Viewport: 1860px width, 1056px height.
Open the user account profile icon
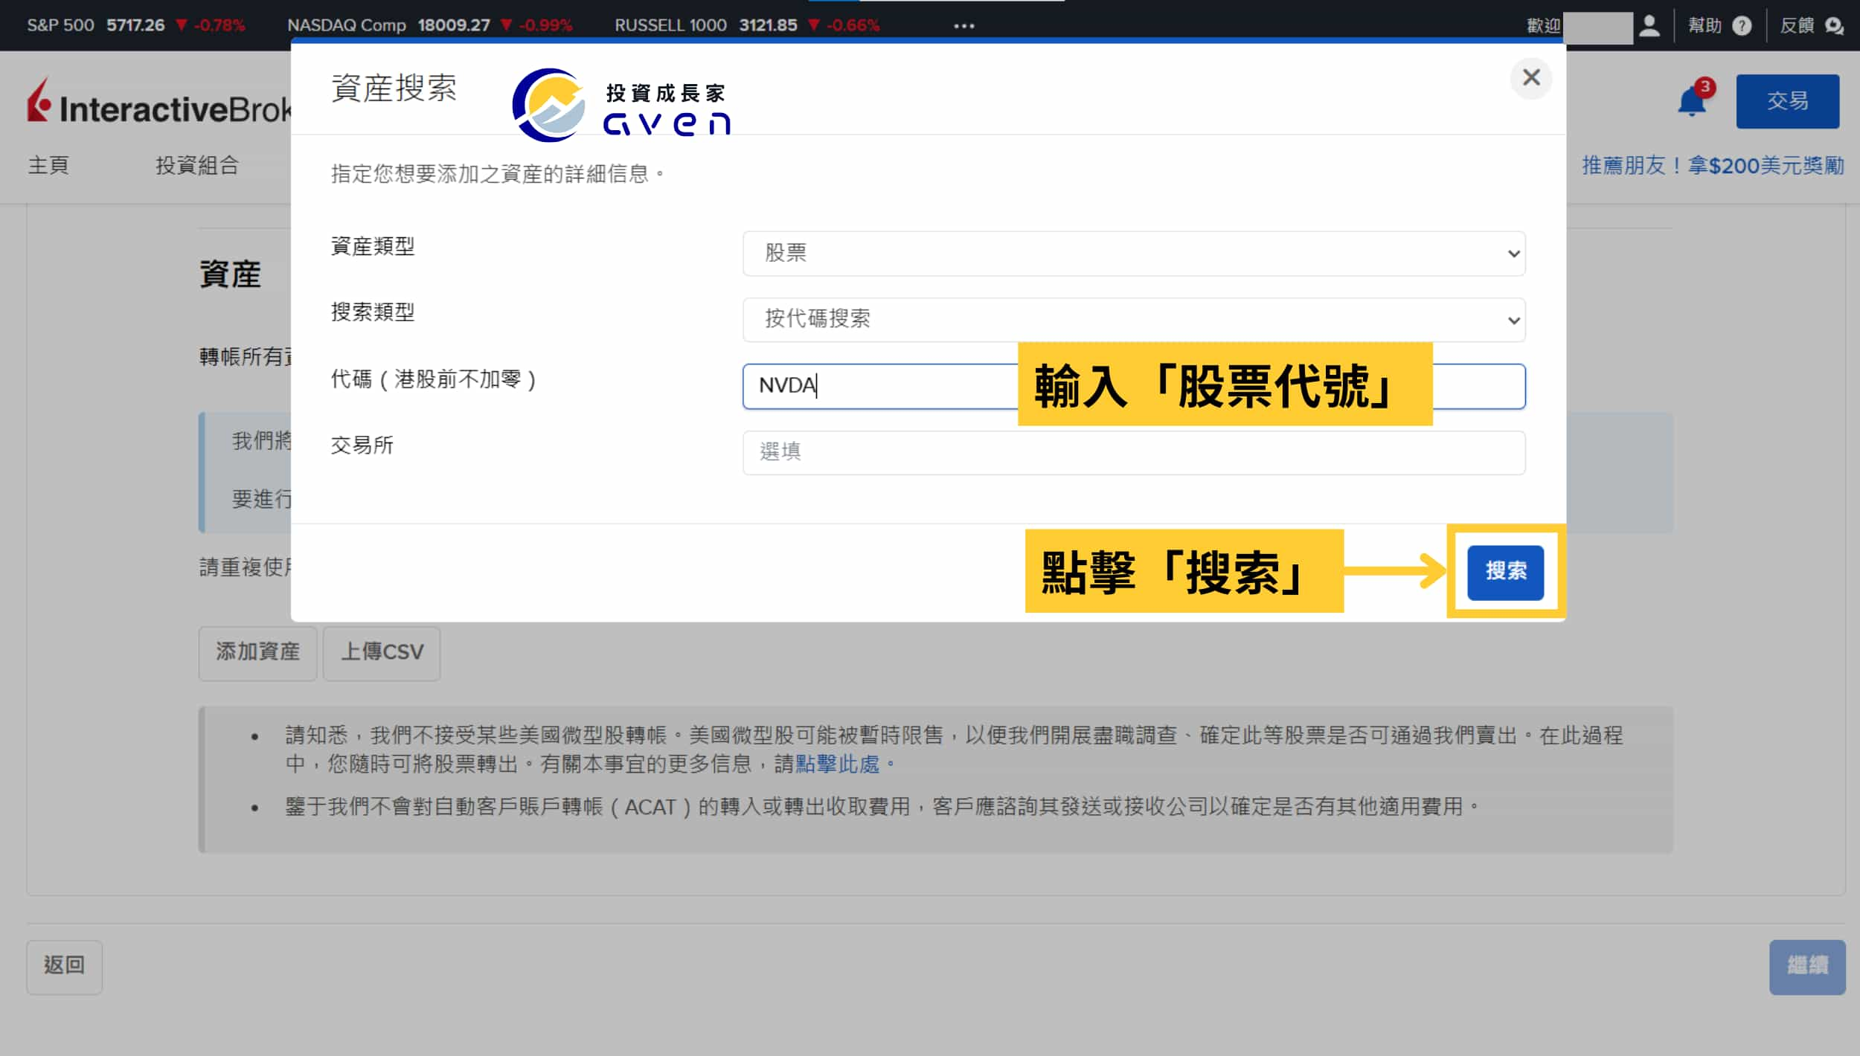pyautogui.click(x=1649, y=26)
